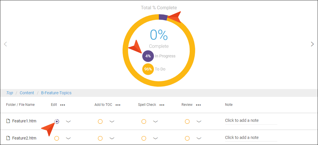Image resolution: width=318 pixels, height=145 pixels.
Task: Open B-Feature-Topics breadcrumb link
Action: coord(56,93)
